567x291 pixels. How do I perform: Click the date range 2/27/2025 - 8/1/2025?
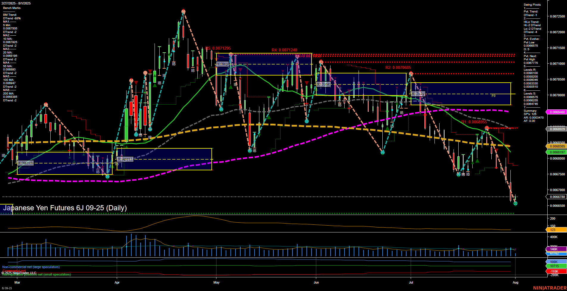click(x=16, y=3)
